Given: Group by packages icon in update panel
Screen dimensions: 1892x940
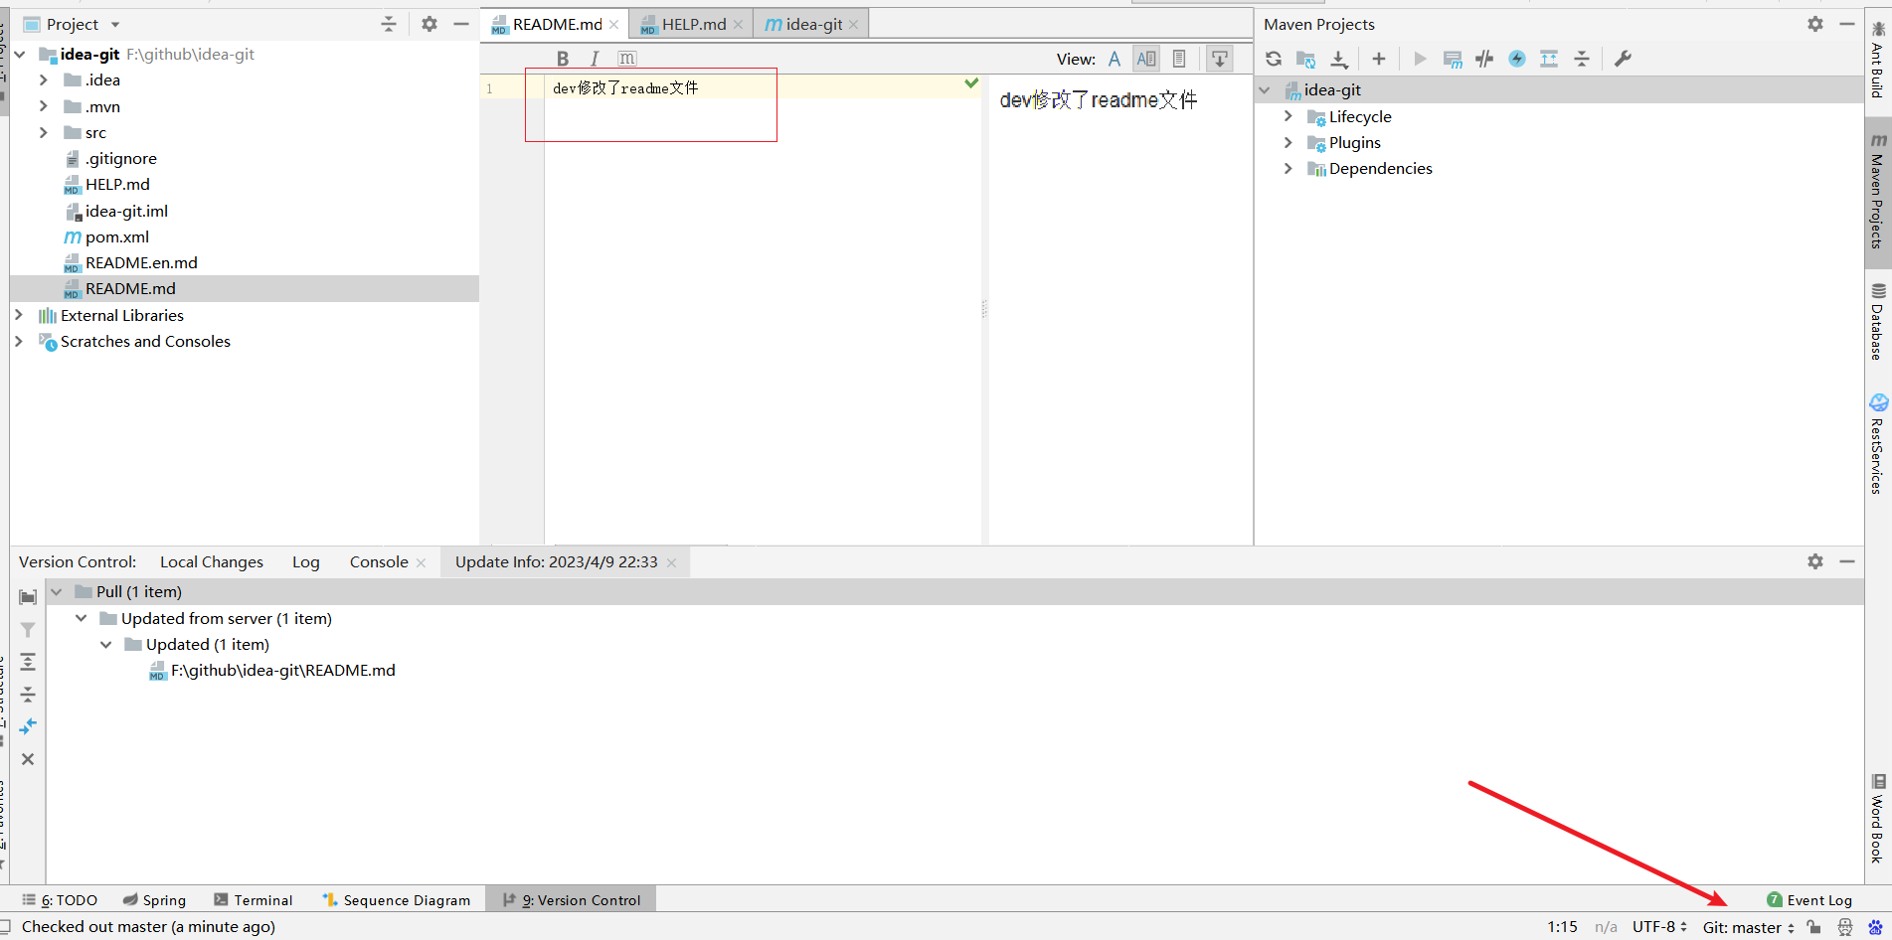Looking at the screenshot, I should tap(28, 596).
